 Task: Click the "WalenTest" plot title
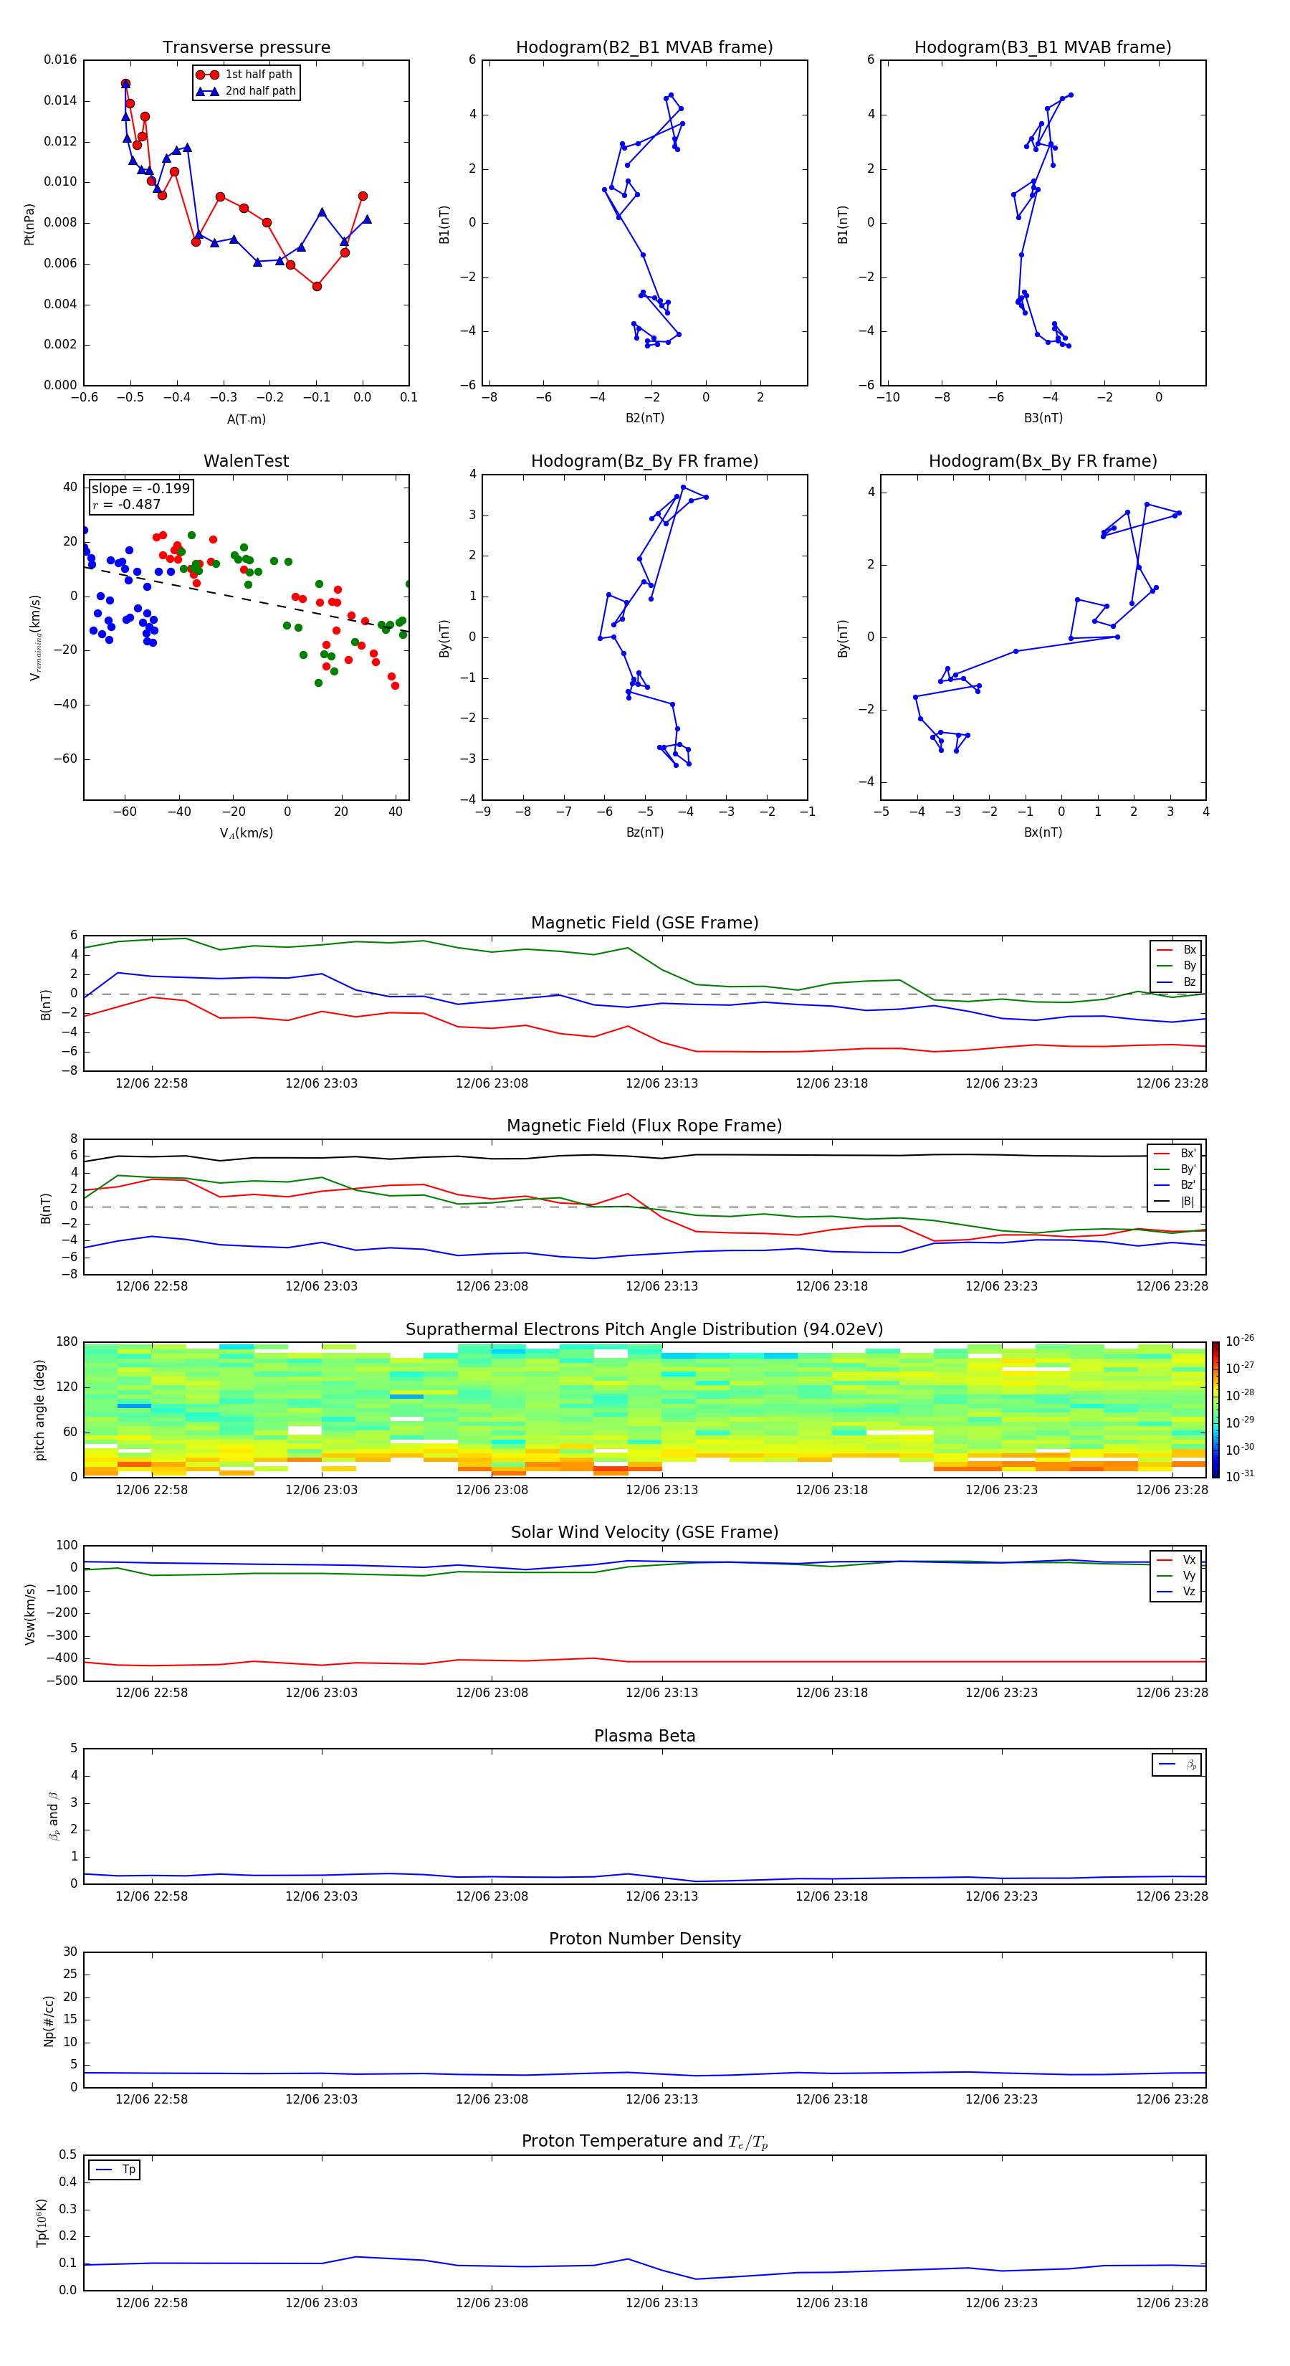click(246, 461)
